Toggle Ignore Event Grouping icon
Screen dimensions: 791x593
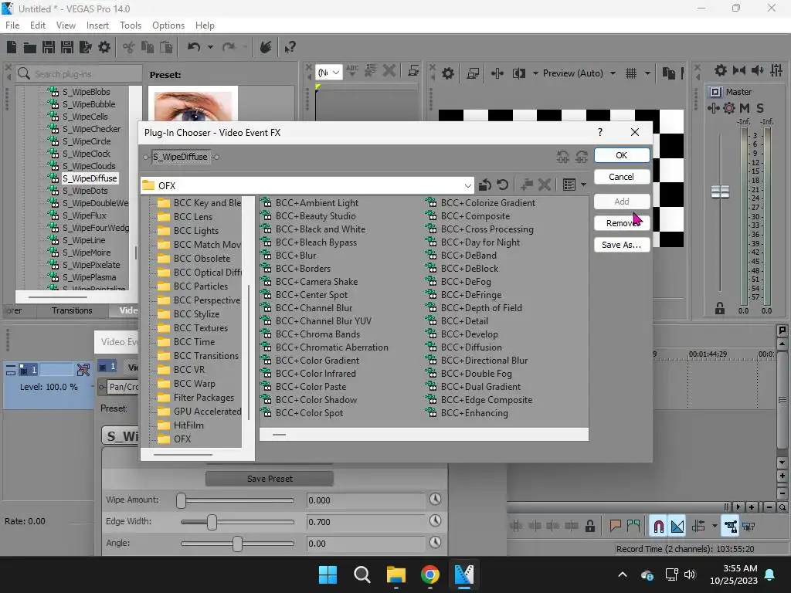tap(749, 527)
